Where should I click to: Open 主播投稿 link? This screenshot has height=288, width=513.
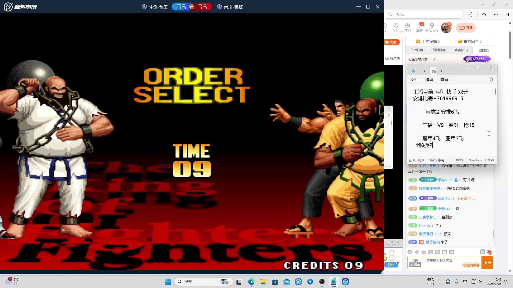(x=428, y=42)
